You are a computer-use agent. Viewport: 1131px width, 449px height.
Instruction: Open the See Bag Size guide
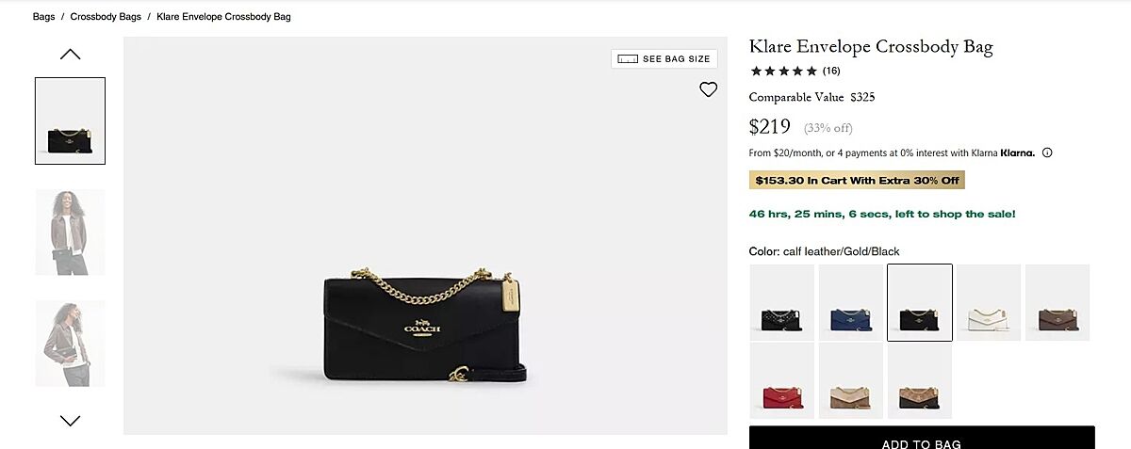click(x=676, y=59)
